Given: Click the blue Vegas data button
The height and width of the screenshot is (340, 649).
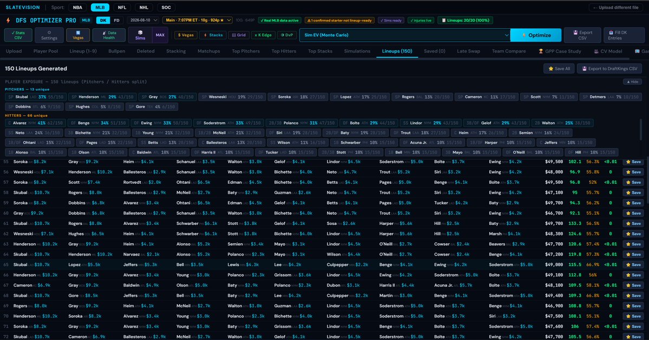Looking at the screenshot, I should coord(78,35).
